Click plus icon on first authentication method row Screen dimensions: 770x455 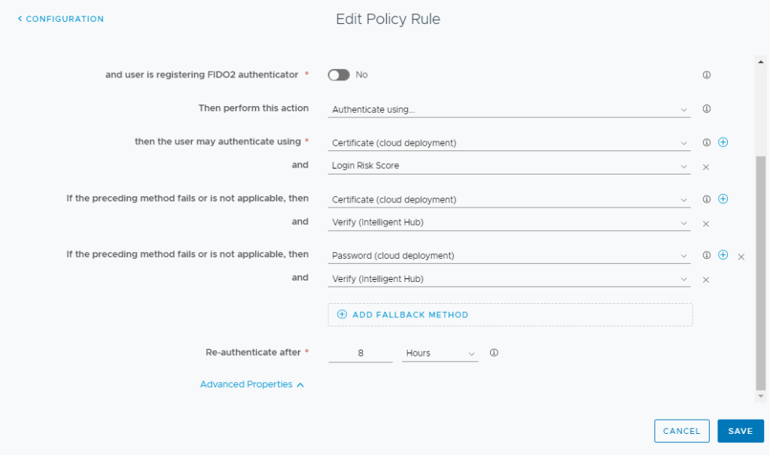723,142
